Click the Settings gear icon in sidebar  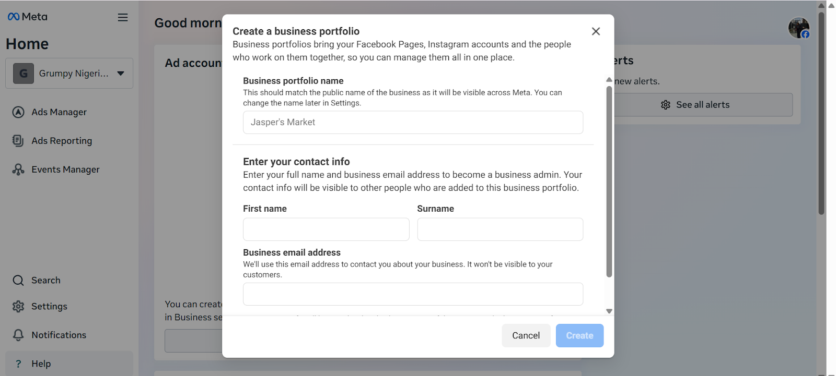[x=18, y=307]
